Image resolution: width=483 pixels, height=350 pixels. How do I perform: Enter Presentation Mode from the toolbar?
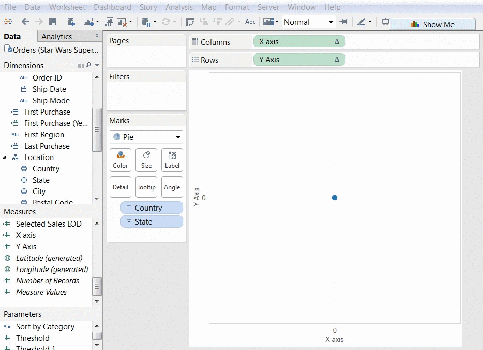[385, 22]
